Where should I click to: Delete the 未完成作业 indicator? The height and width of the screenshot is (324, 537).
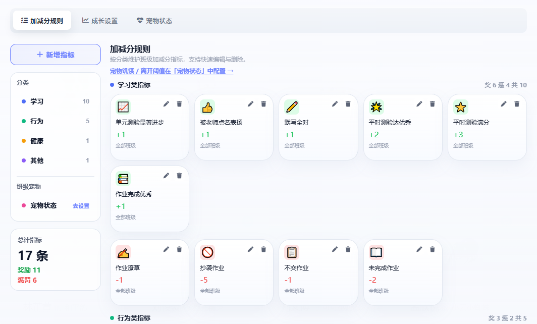(x=432, y=249)
